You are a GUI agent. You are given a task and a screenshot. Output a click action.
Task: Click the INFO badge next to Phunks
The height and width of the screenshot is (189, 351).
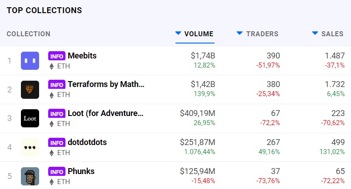[57, 172]
